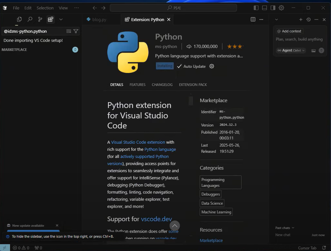Open editor more actions ellipsis
This screenshot has height=251, width=331.
pyautogui.click(x=261, y=19)
